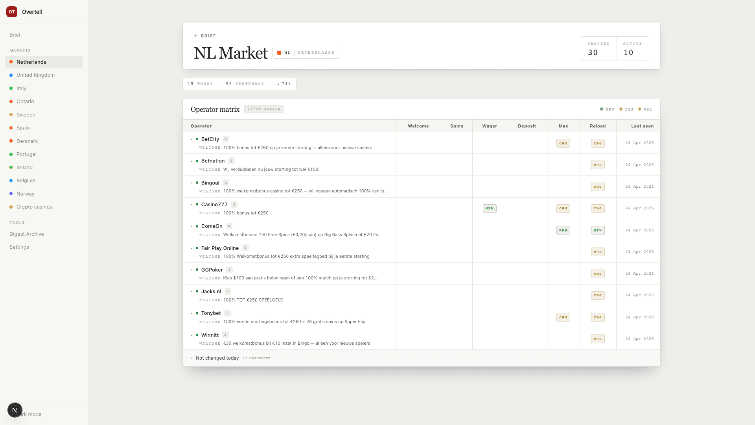Click the CHG badge in Fair Play Online row
Screen dimensions: 755x425
tap(598, 252)
